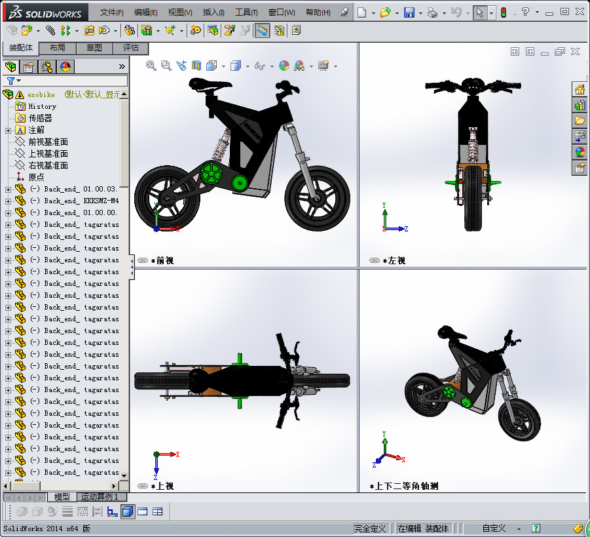590x537 pixels.
Task: Click the Smart Fasteners icon
Action: tap(89, 30)
